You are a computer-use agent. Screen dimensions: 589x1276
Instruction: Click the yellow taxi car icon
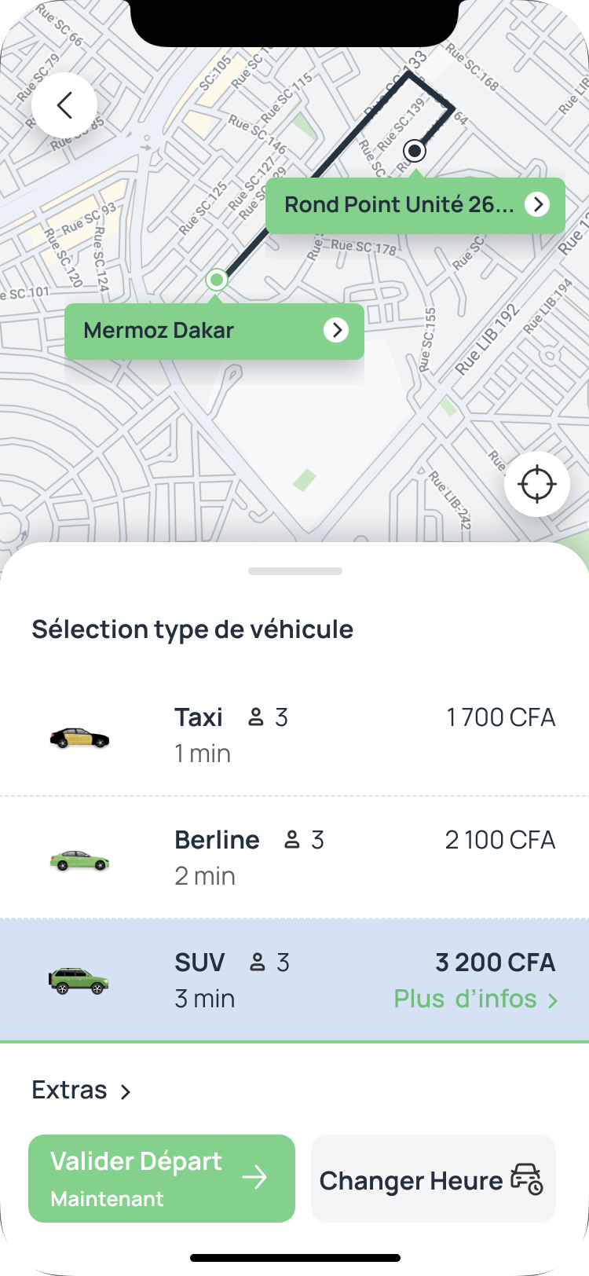[79, 738]
